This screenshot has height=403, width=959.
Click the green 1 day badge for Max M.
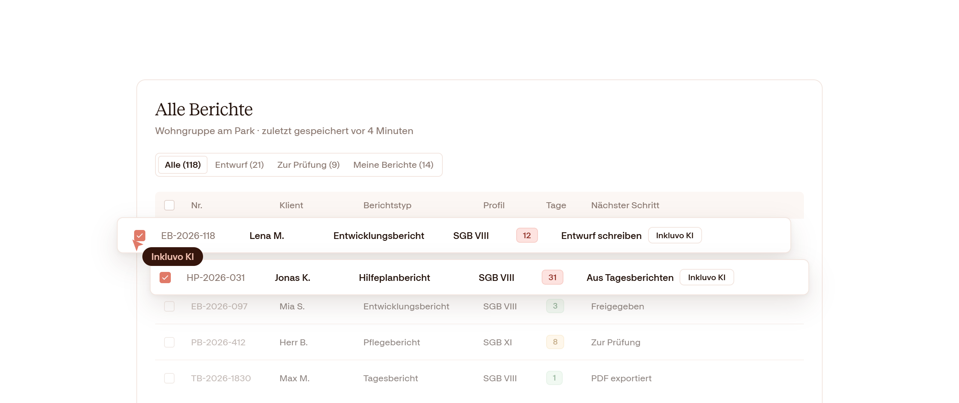[x=554, y=378]
